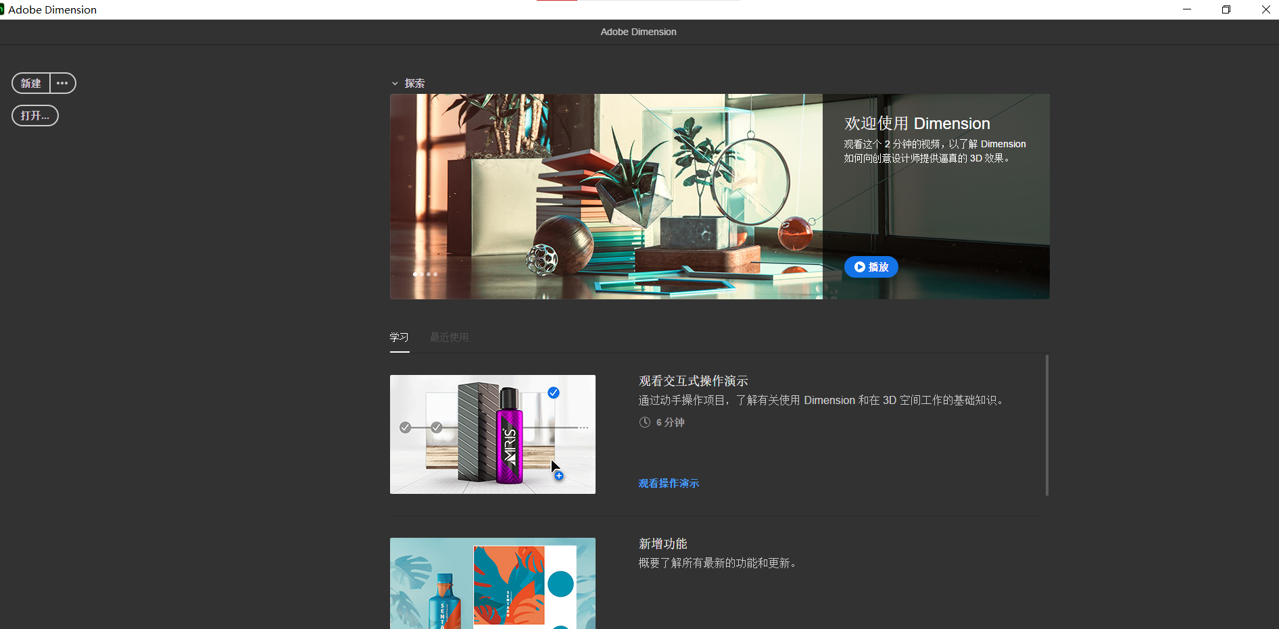Collapse the 探索 section chevron
The height and width of the screenshot is (629, 1279).
395,84
